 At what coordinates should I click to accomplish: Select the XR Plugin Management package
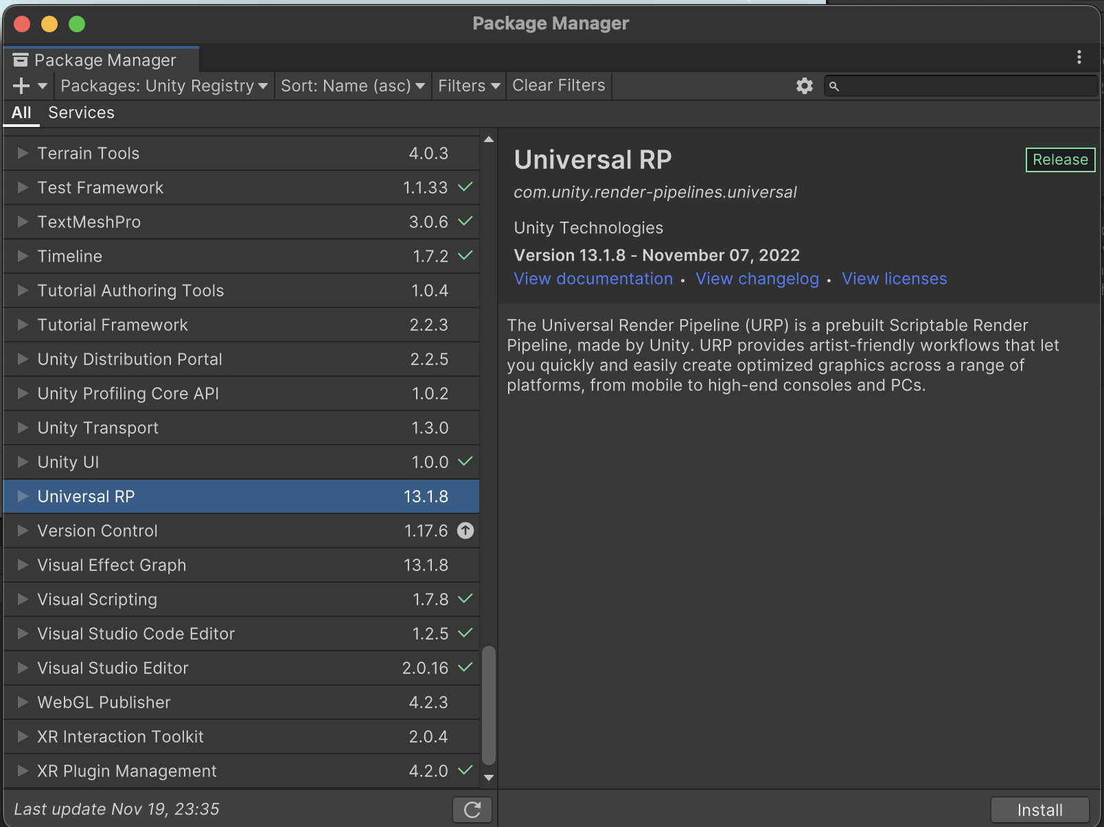pos(241,771)
